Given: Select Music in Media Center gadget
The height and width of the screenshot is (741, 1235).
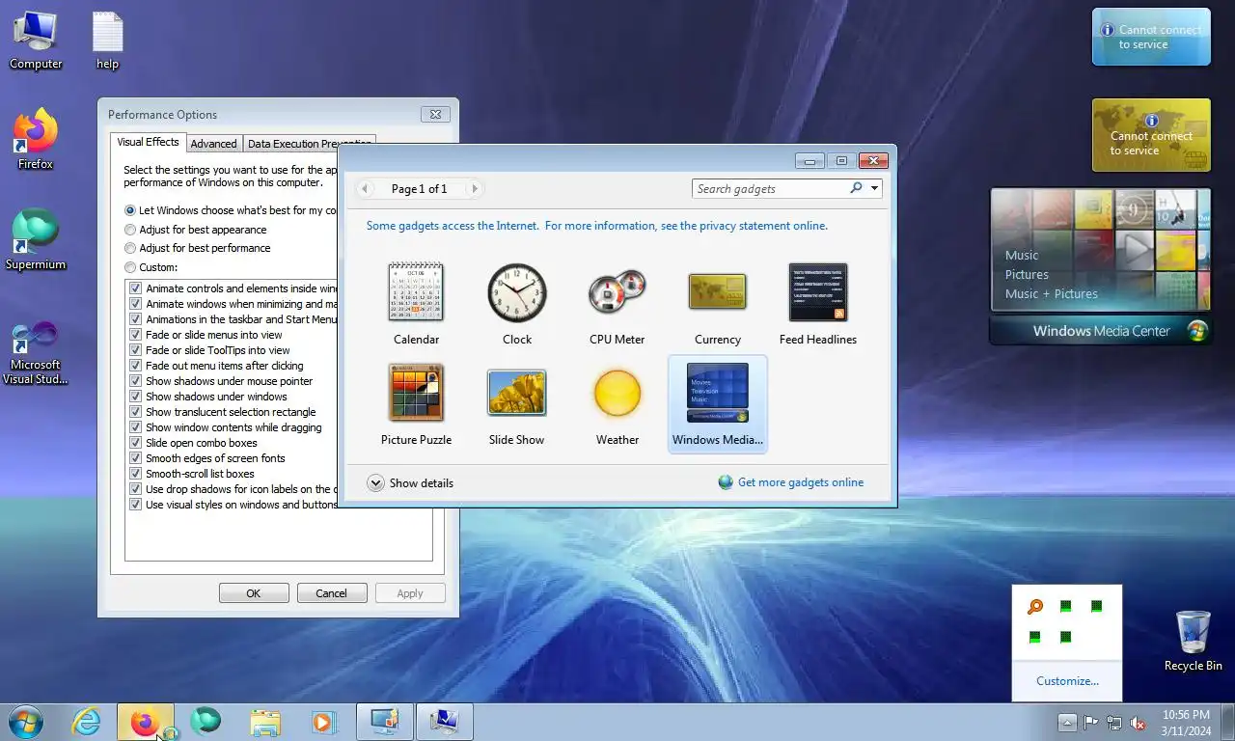Looking at the screenshot, I should tap(1022, 256).
